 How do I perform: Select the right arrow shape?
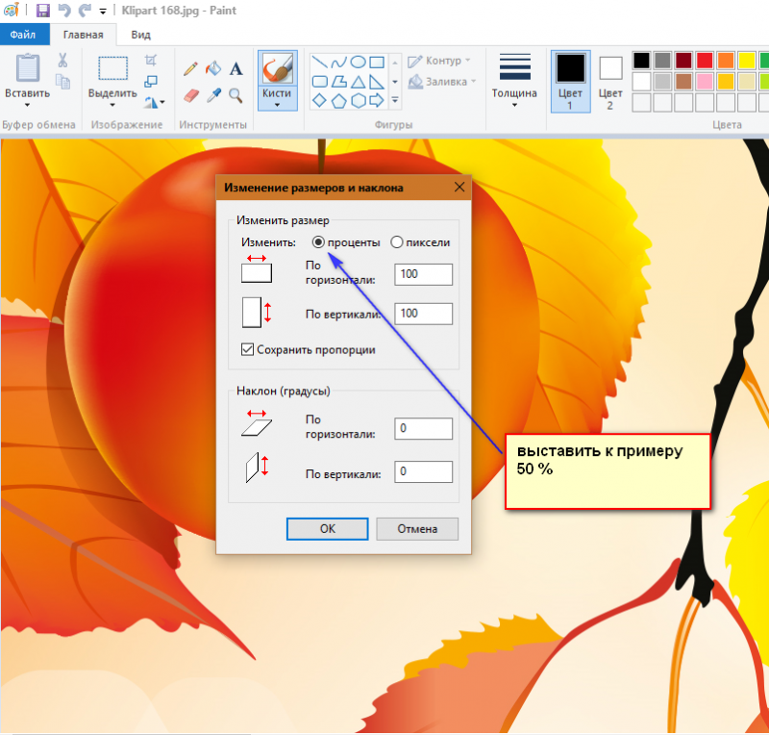click(x=377, y=101)
